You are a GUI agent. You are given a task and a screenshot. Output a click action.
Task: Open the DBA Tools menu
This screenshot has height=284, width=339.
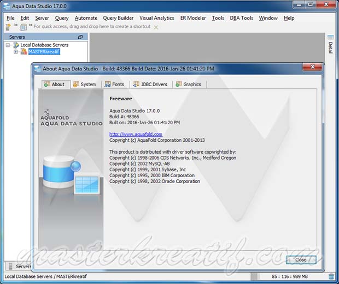(242, 18)
